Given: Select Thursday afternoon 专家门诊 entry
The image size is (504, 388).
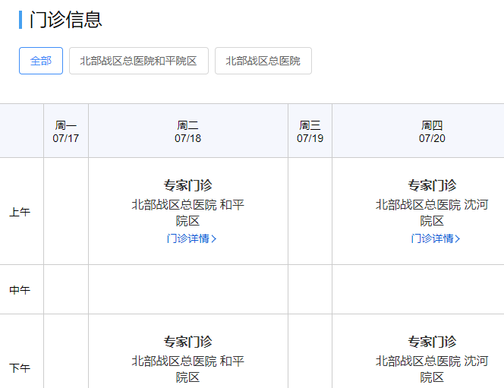Looking at the screenshot, I should [x=432, y=342].
